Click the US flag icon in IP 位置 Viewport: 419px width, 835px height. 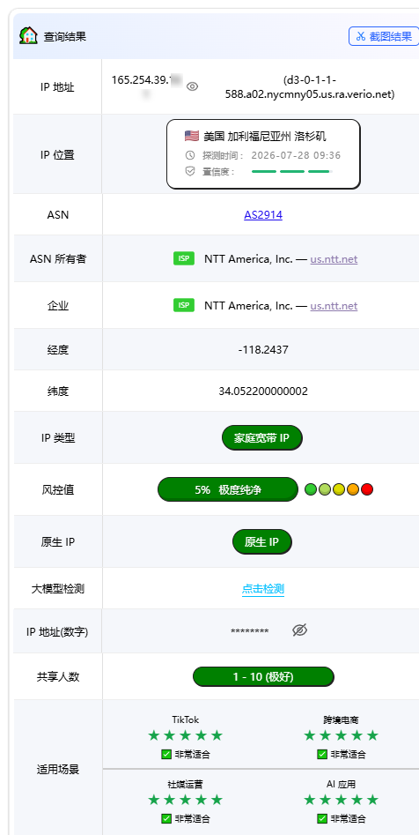click(x=191, y=136)
